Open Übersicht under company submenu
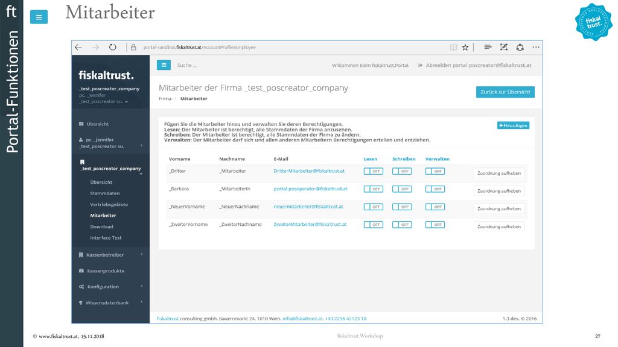This screenshot has width=618, height=347. tap(101, 182)
